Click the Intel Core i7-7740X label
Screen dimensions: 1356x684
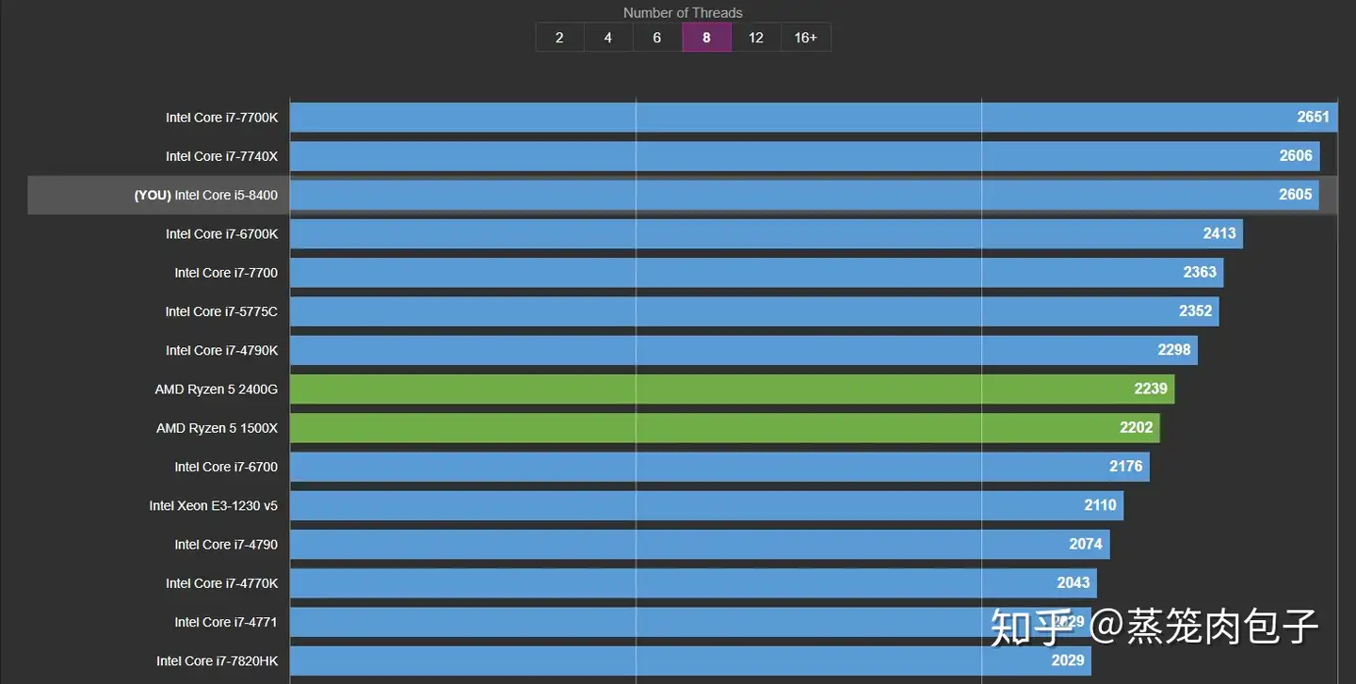pos(222,156)
